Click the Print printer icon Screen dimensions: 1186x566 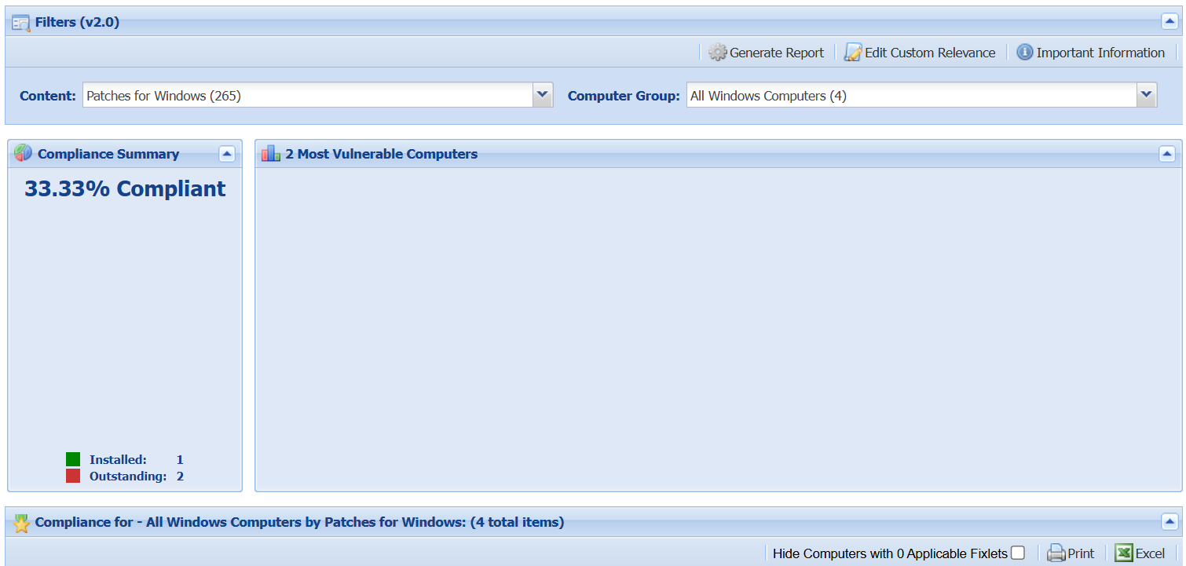1056,553
